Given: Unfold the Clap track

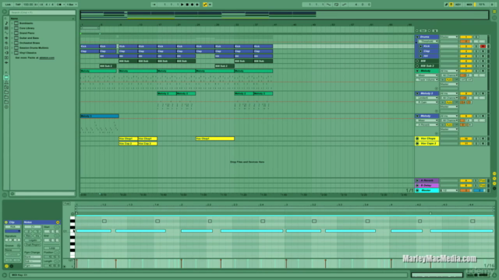Looking at the screenshot, I should [x=421, y=51].
